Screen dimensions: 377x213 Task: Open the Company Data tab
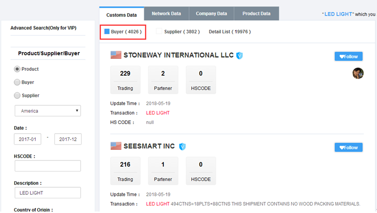pos(212,14)
